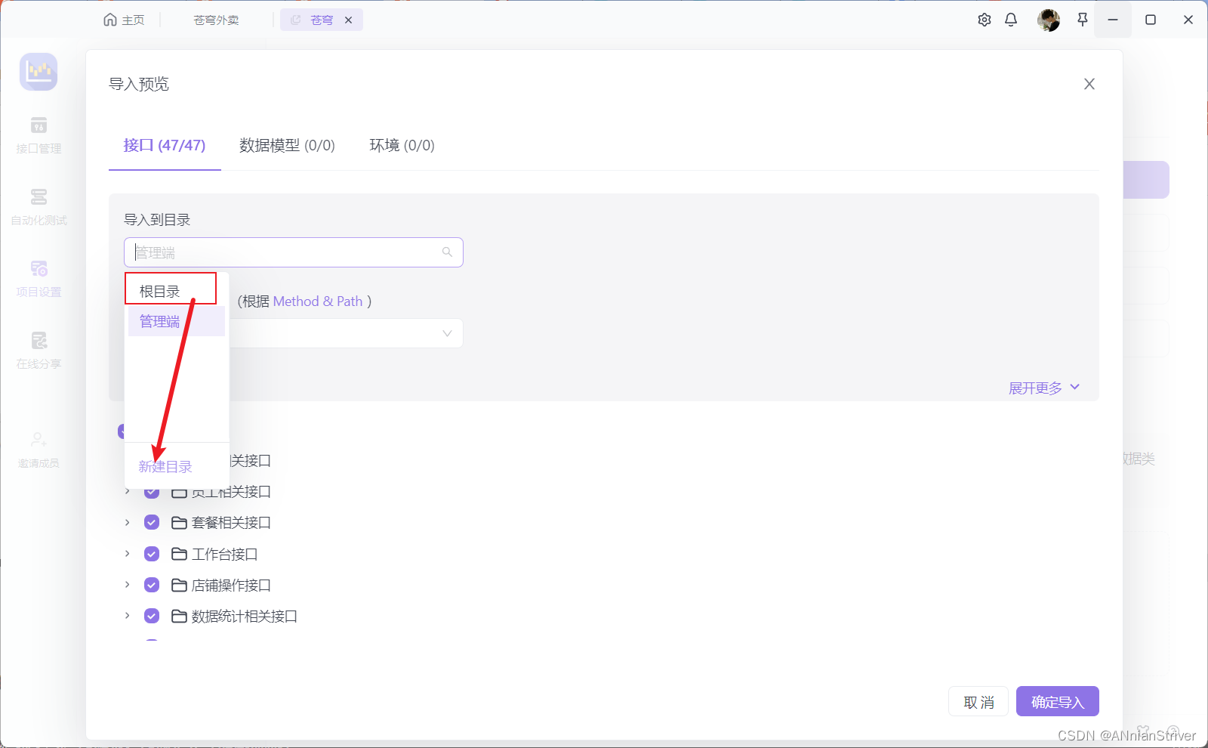1208x748 pixels.
Task: Open 接口管理 in the left sidebar
Action: (38, 134)
